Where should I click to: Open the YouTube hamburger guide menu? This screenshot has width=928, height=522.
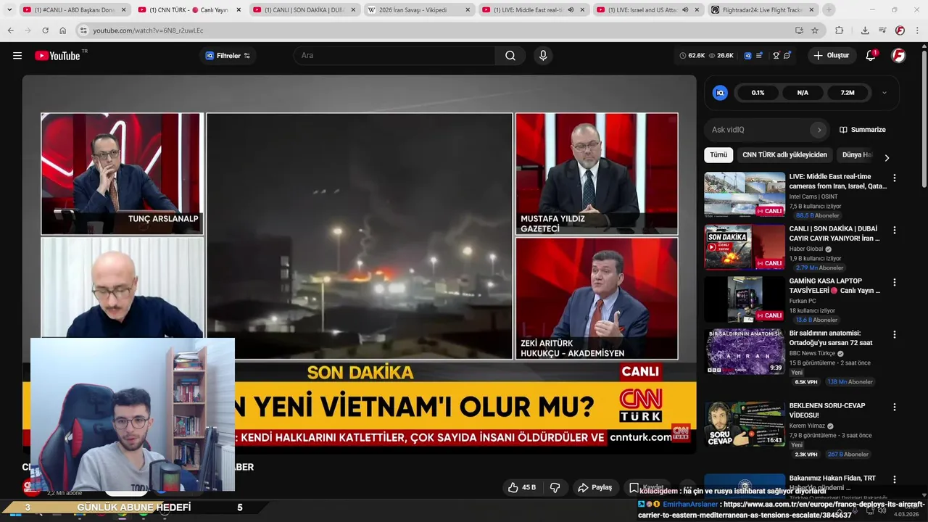click(x=17, y=56)
